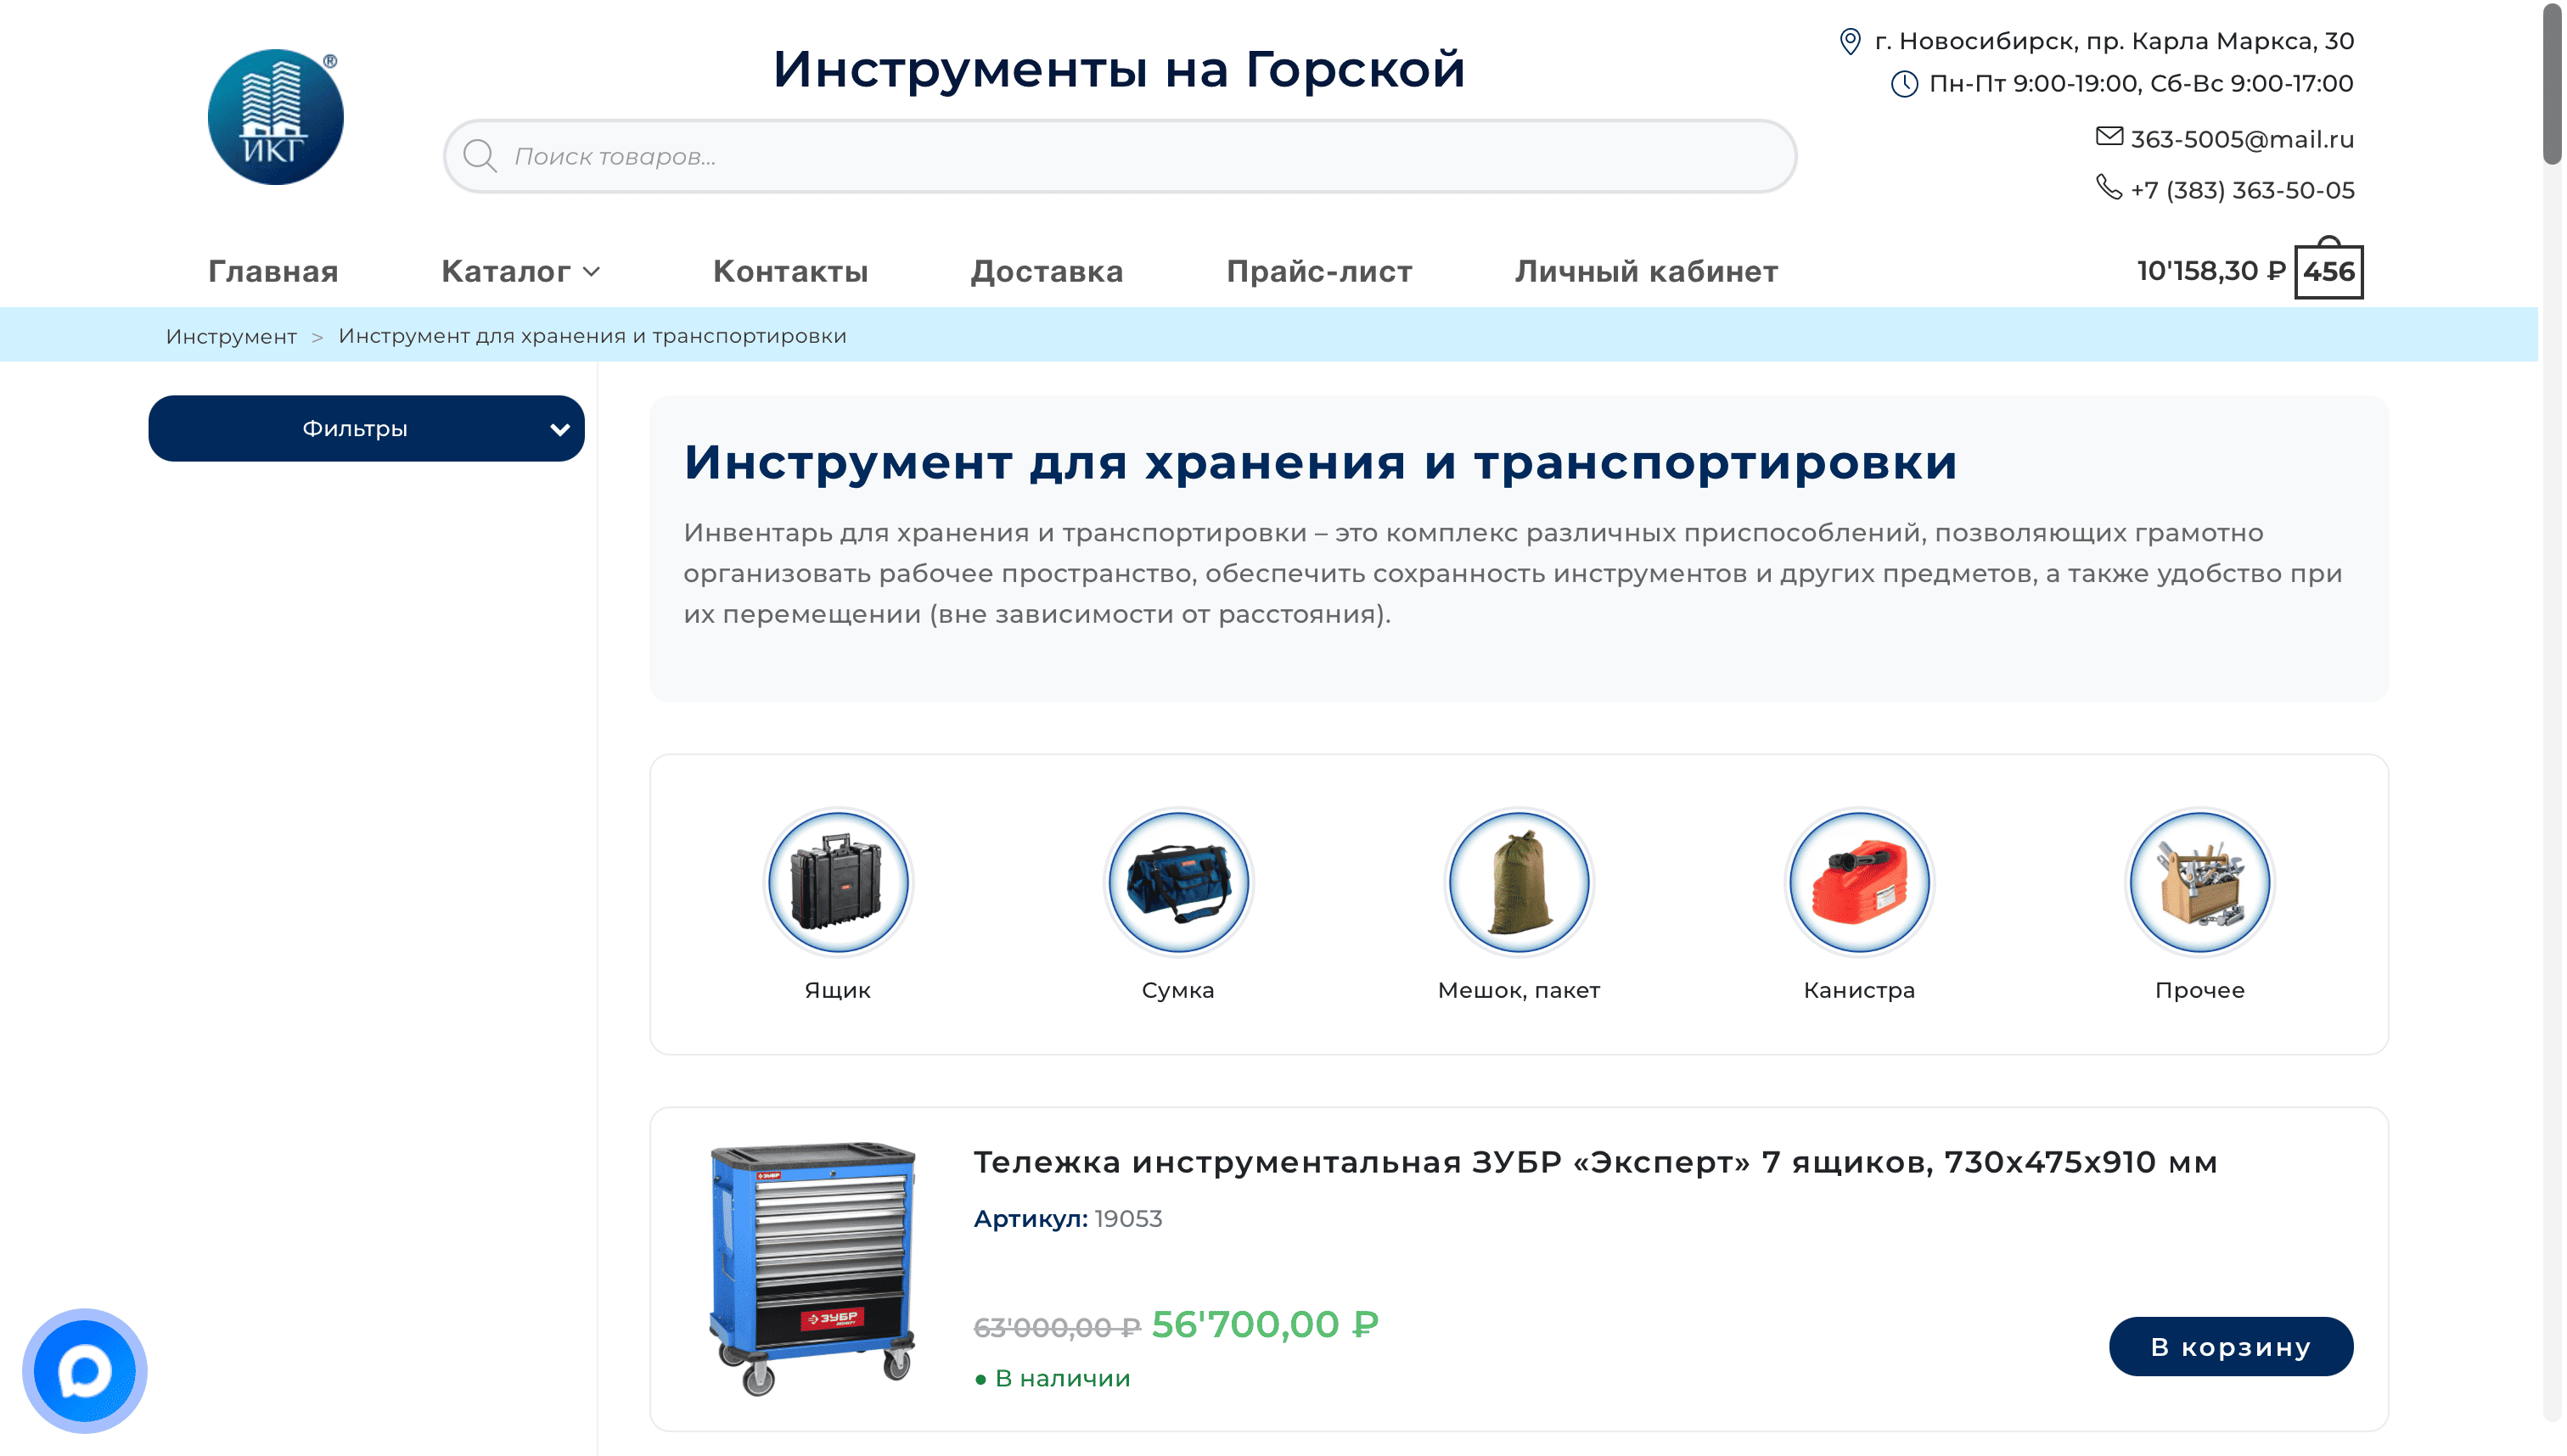
Task: Go to Главная page
Action: click(273, 271)
